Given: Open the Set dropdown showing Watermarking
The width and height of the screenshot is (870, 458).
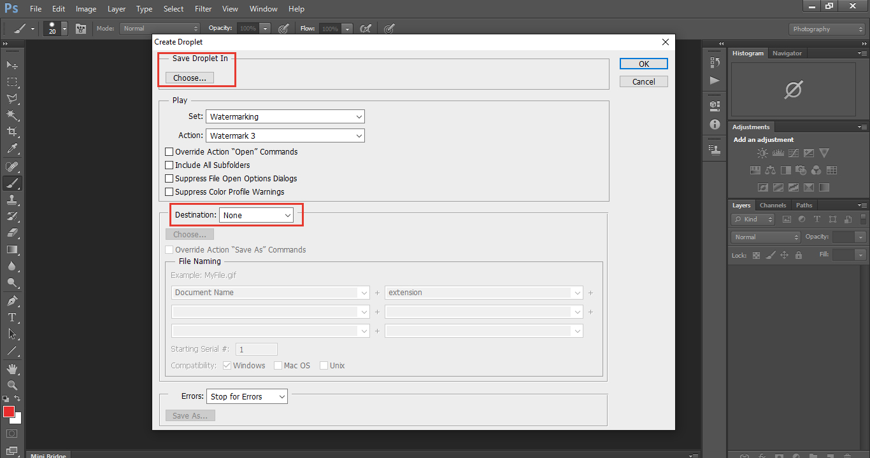Looking at the screenshot, I should click(x=285, y=116).
